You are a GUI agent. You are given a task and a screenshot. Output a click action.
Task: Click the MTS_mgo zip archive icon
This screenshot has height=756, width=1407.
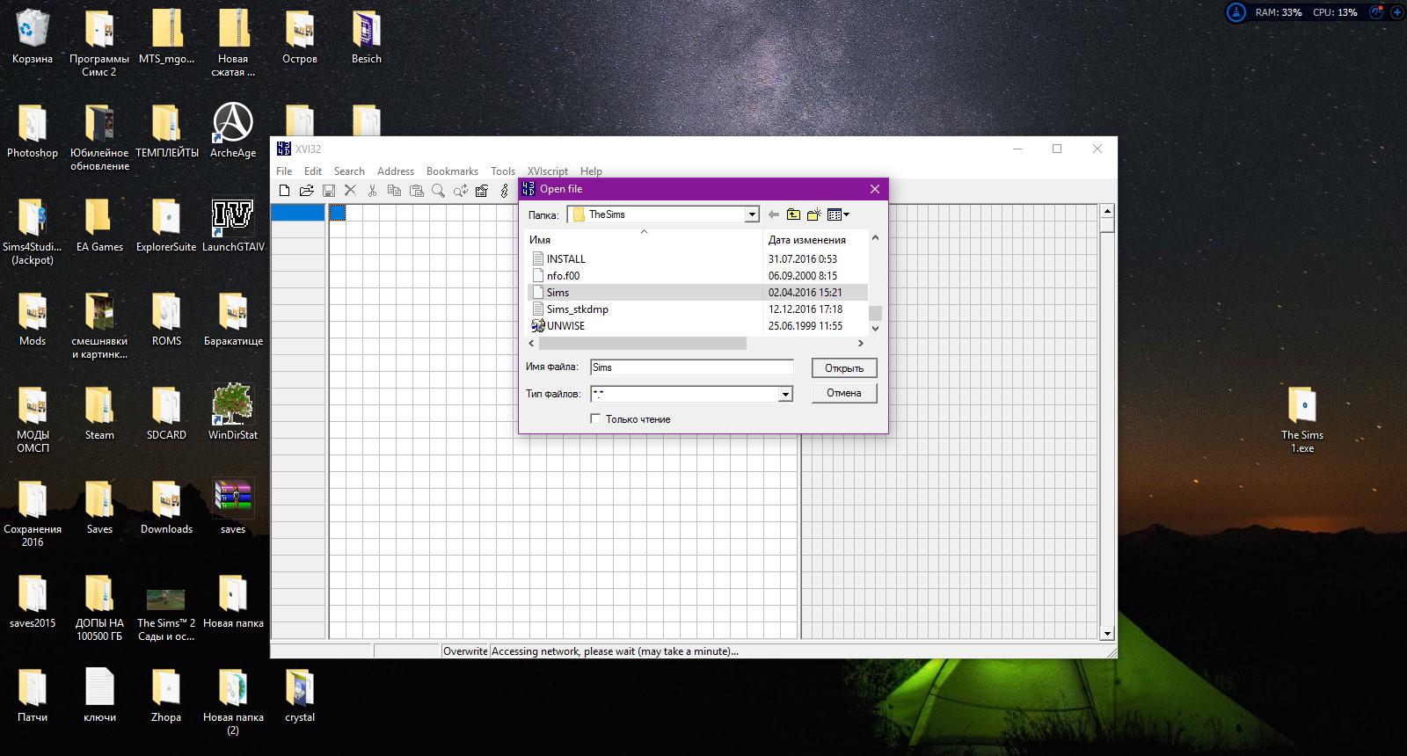click(x=166, y=38)
